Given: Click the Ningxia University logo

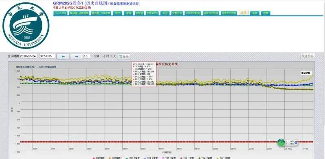Looking at the screenshot, I should click(x=26, y=25).
